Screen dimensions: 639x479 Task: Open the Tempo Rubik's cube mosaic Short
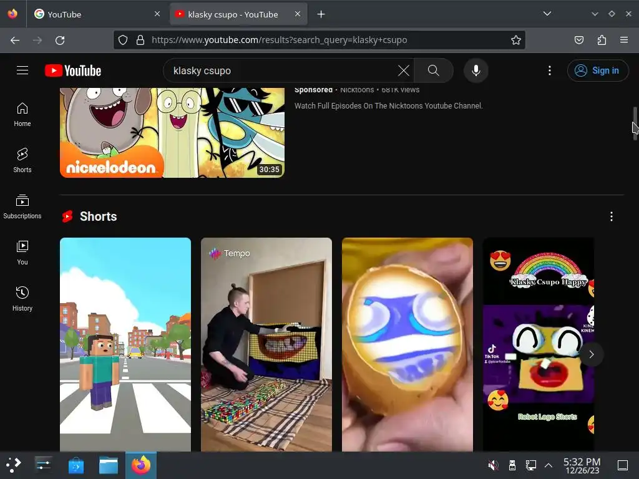click(x=266, y=344)
